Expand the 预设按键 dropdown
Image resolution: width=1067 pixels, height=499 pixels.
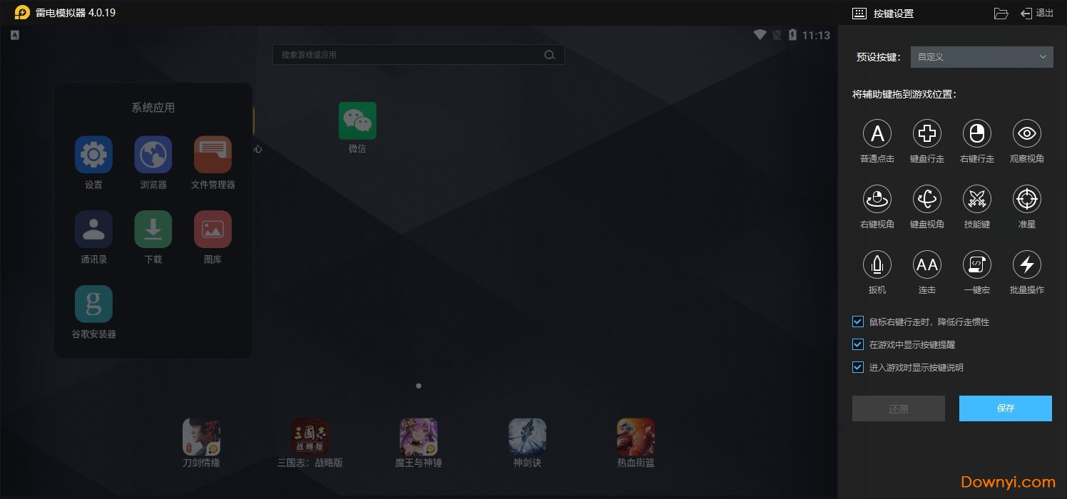pos(981,57)
